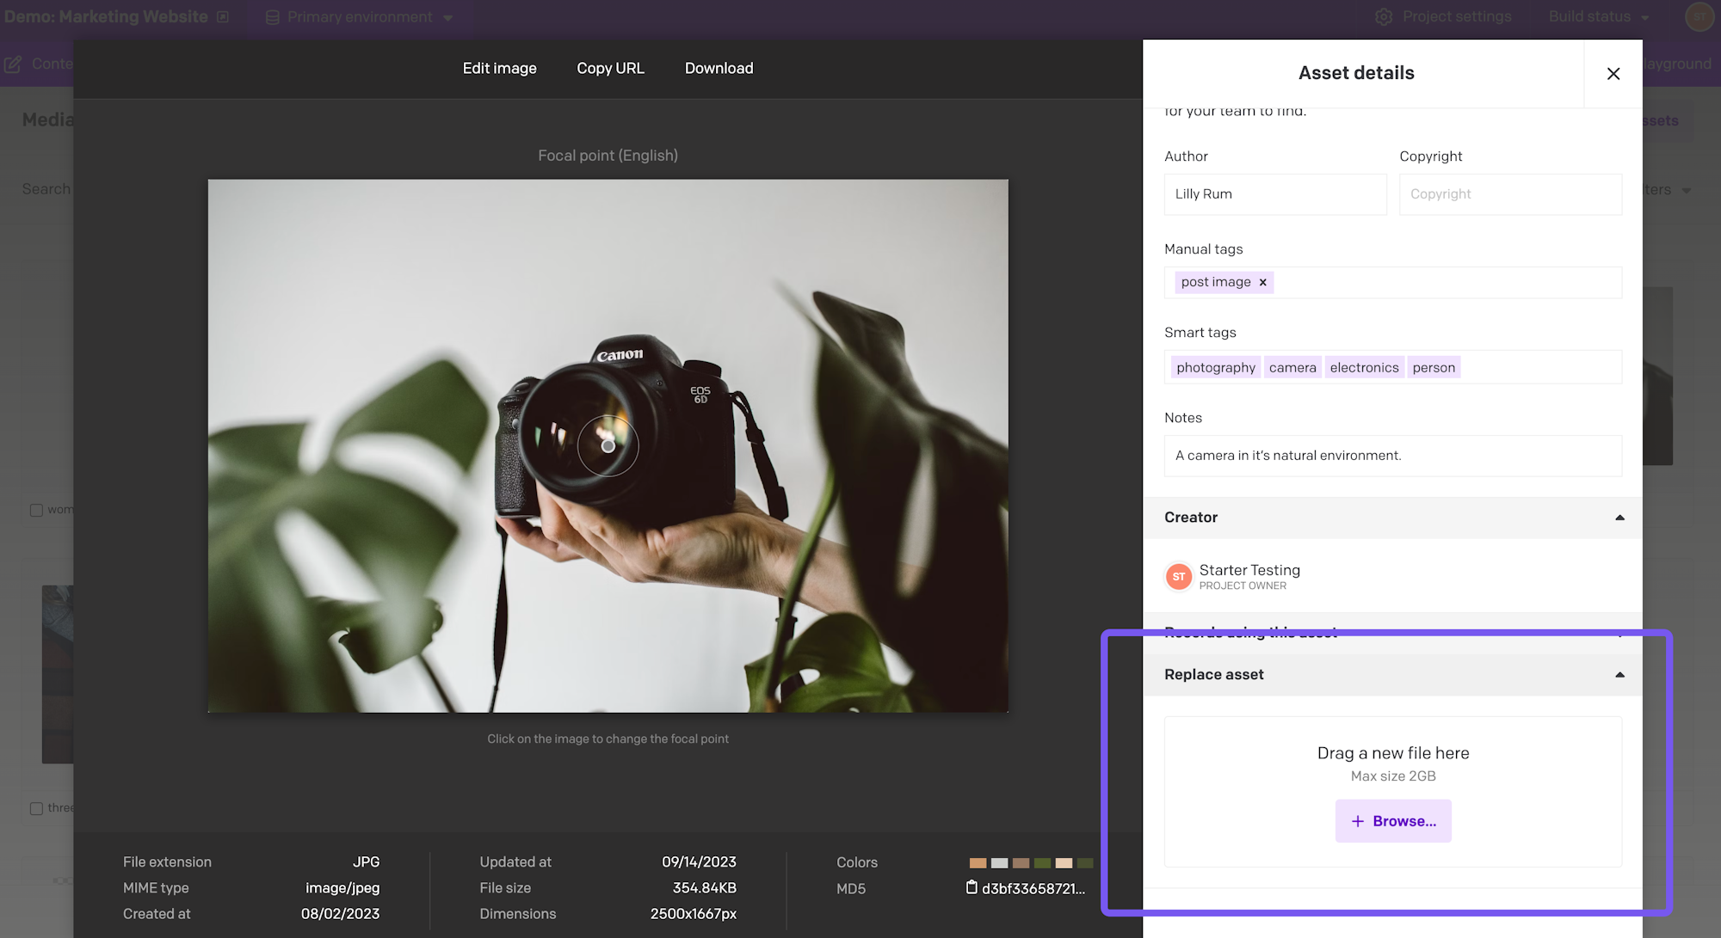Image resolution: width=1721 pixels, height=938 pixels.
Task: Click the Primary environment database icon
Action: click(x=272, y=17)
